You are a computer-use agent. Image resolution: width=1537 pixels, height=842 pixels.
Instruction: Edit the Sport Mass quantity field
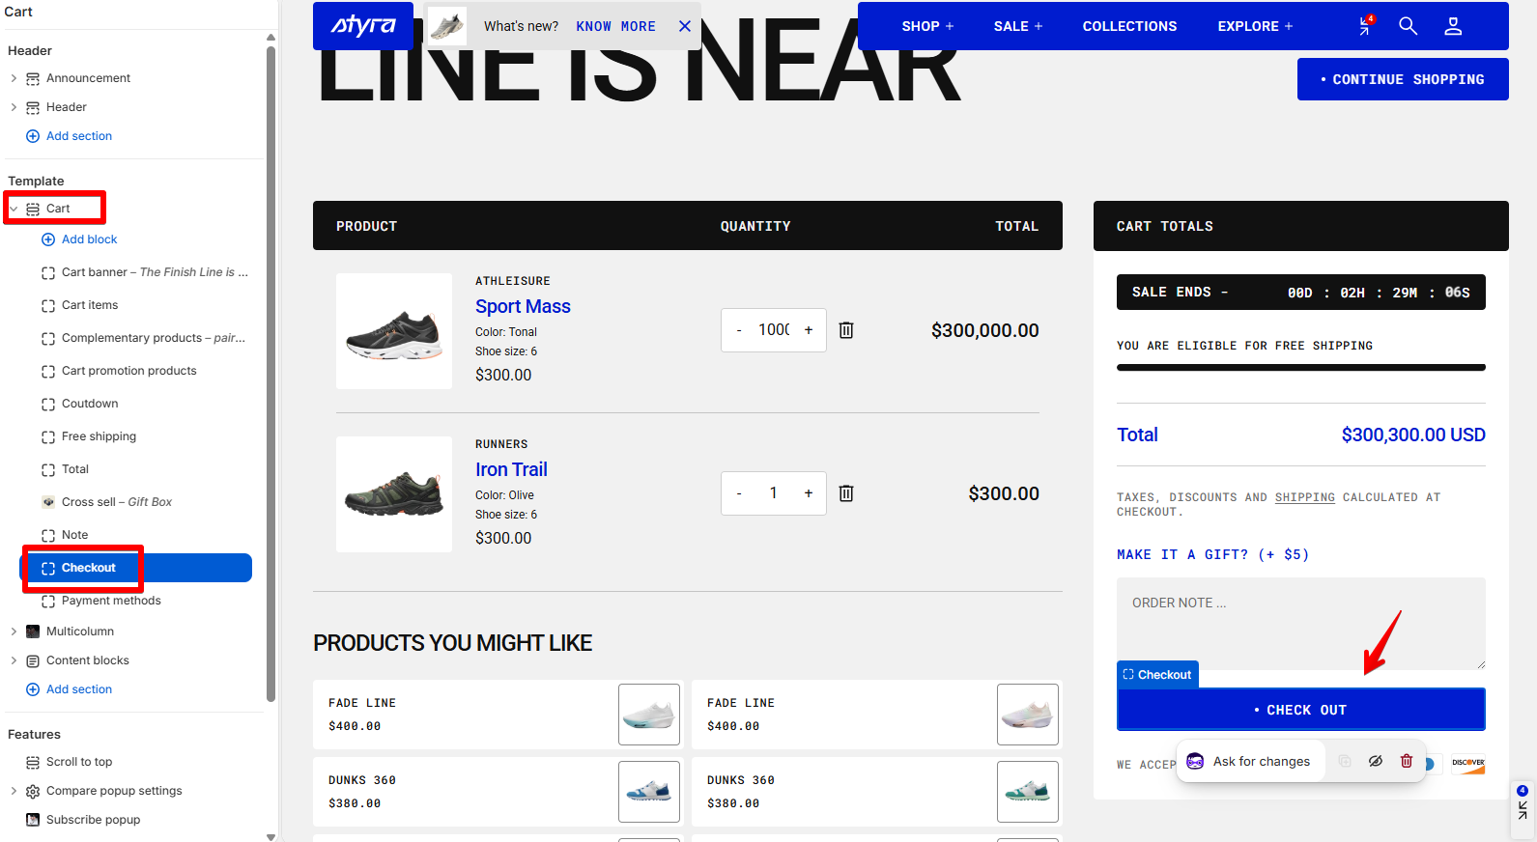pyautogui.click(x=774, y=330)
